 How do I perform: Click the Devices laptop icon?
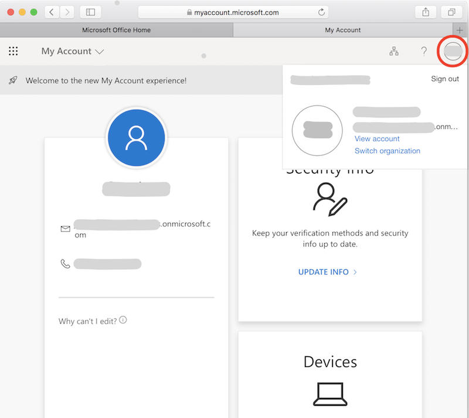pos(330,394)
